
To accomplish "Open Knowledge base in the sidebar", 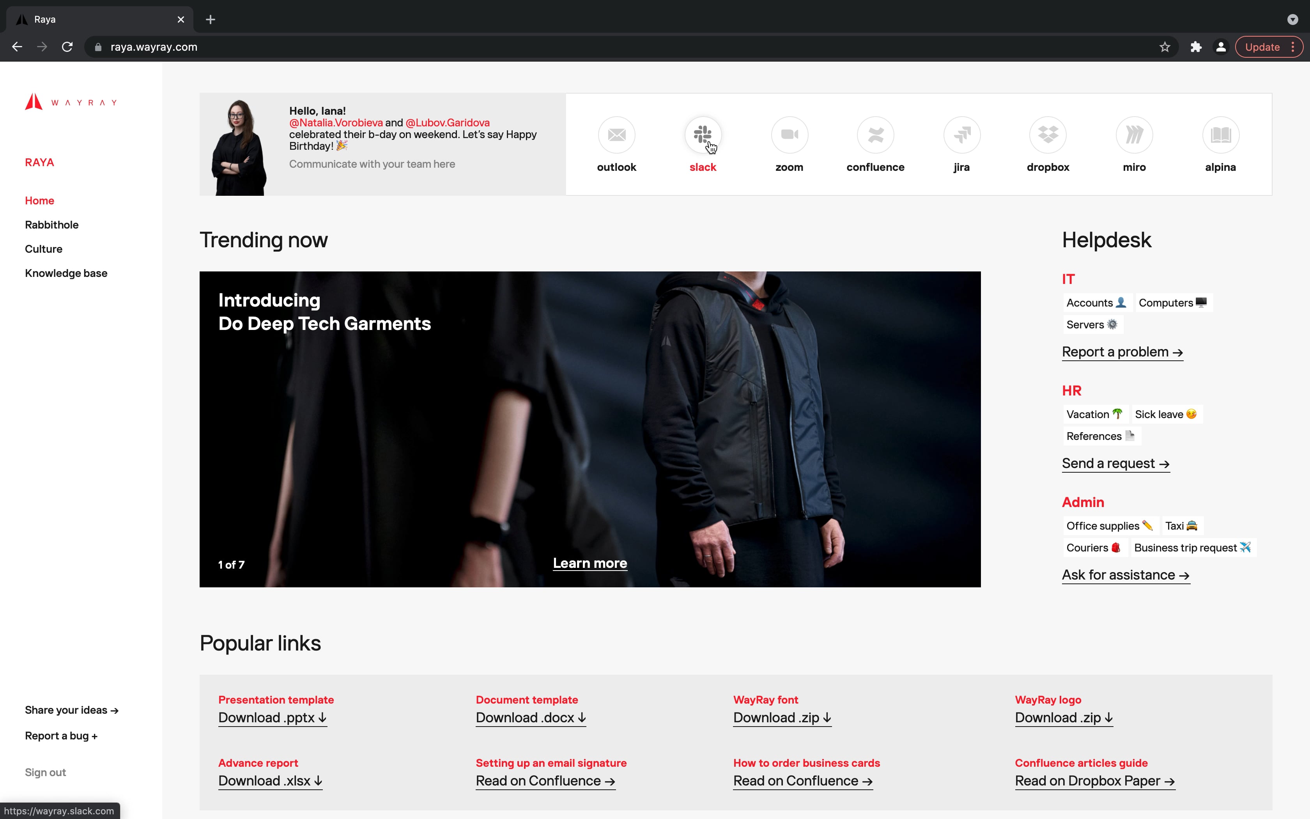I will tap(66, 273).
